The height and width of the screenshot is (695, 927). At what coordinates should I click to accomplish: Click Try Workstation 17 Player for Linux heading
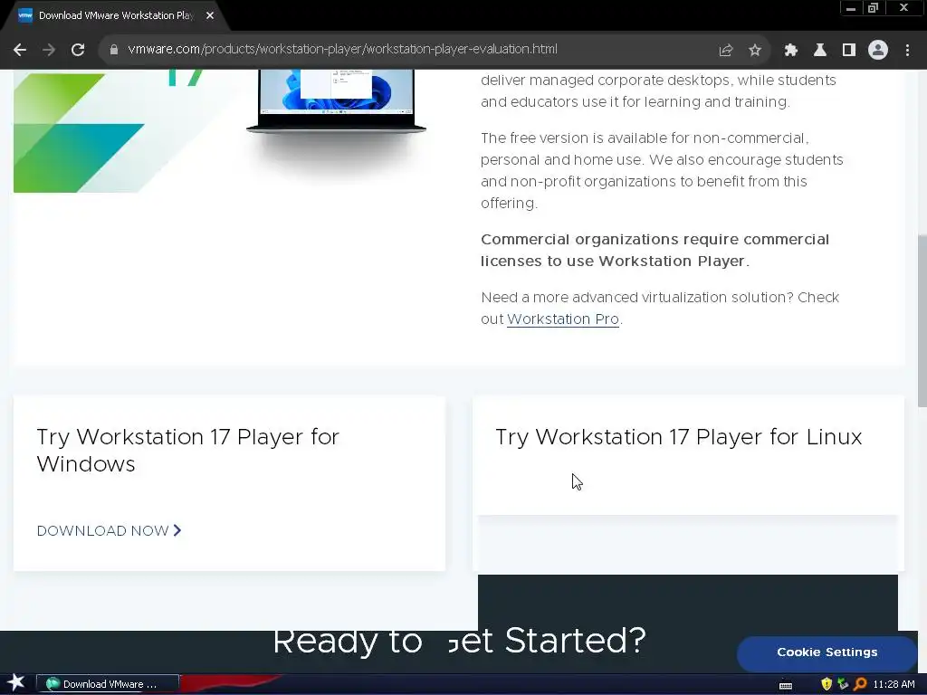coord(679,437)
